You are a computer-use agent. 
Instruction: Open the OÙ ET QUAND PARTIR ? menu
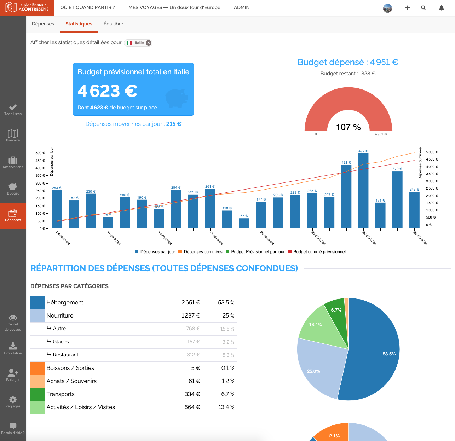tap(88, 7)
